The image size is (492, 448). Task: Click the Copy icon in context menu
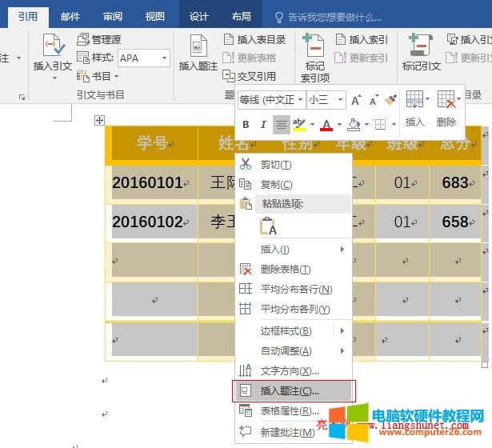(246, 184)
